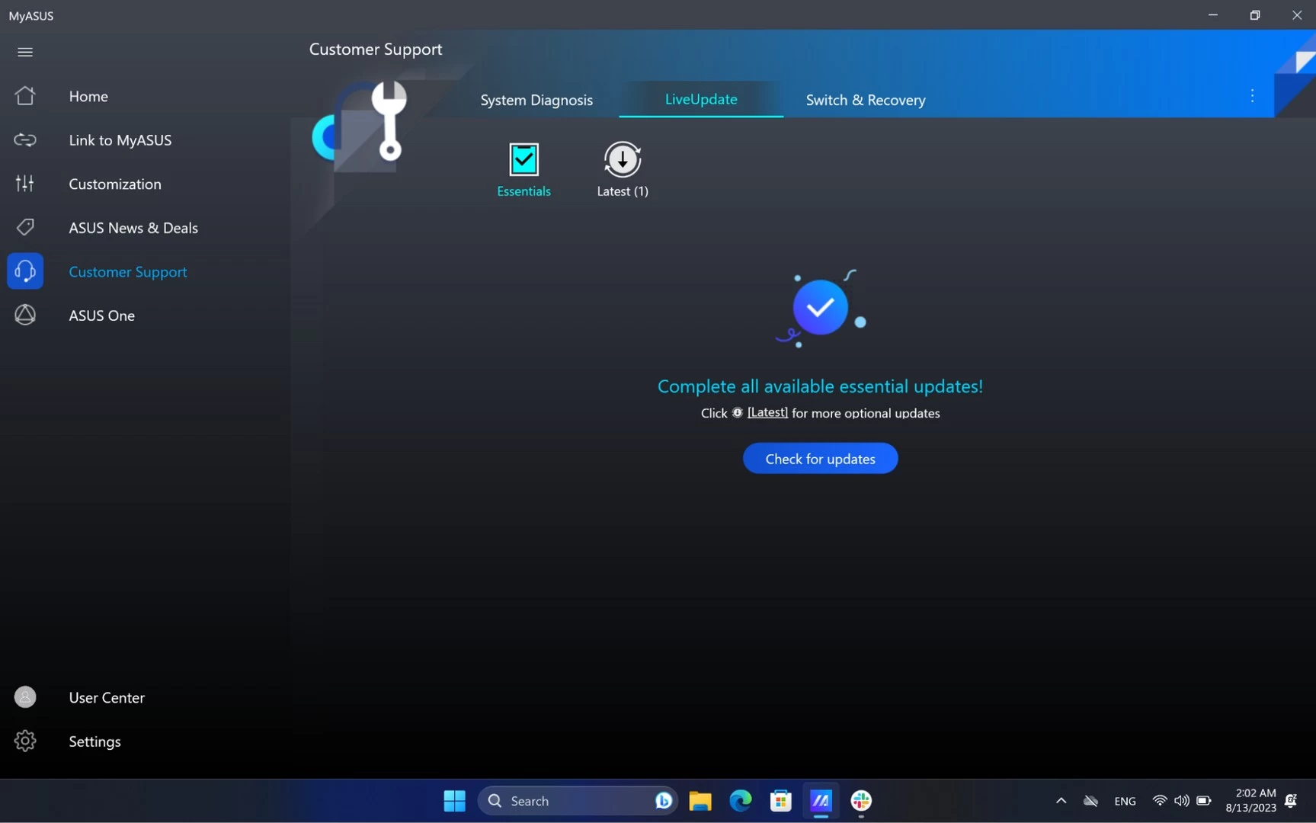1316x823 pixels.
Task: Collapse the sidebar with the hamburger menu icon
Action: point(25,52)
